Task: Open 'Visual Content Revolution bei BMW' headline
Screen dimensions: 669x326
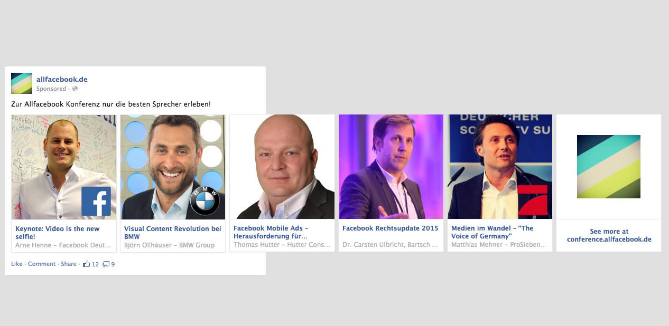Action: tap(173, 233)
